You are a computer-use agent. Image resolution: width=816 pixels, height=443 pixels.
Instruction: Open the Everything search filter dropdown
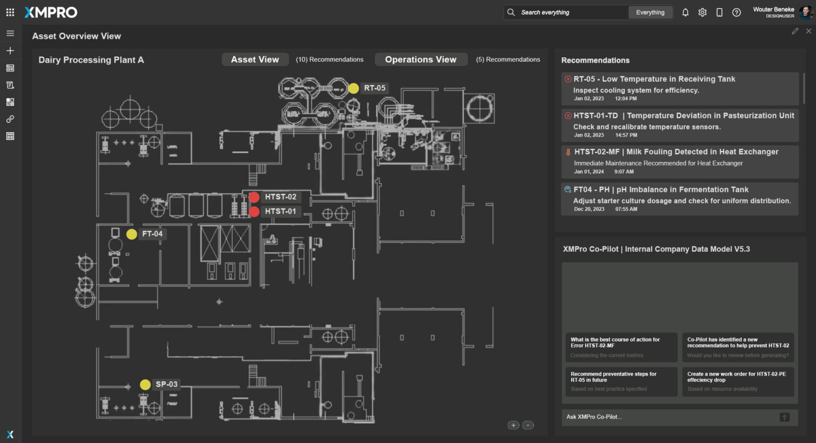(650, 12)
